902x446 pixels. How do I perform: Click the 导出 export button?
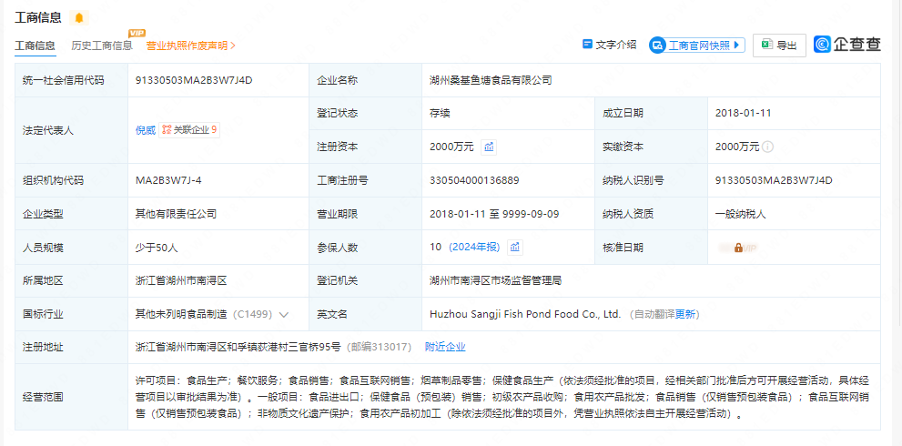pyautogui.click(x=779, y=45)
